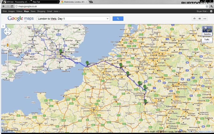Select route marker D near Namur
This screenshot has height=134, width=214.
[128, 74]
